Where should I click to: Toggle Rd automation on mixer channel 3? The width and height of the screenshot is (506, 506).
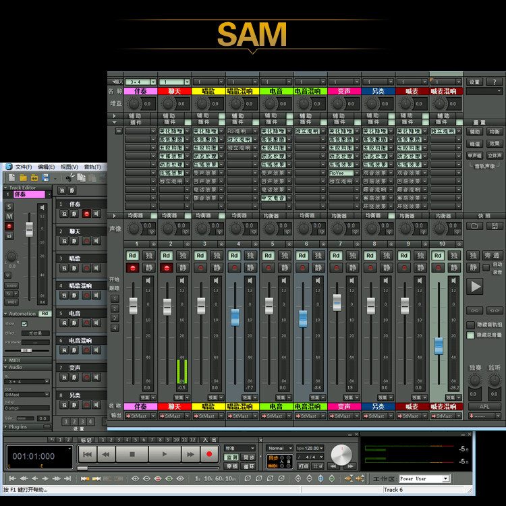click(x=200, y=256)
